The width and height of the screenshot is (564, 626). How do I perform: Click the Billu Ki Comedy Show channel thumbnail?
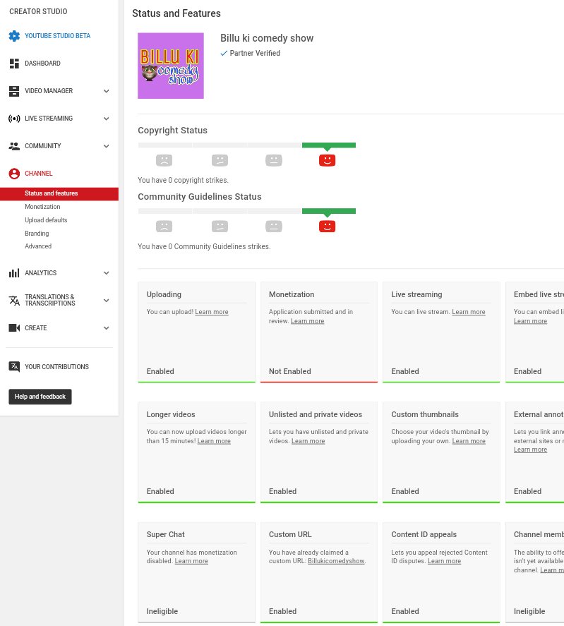(171, 66)
